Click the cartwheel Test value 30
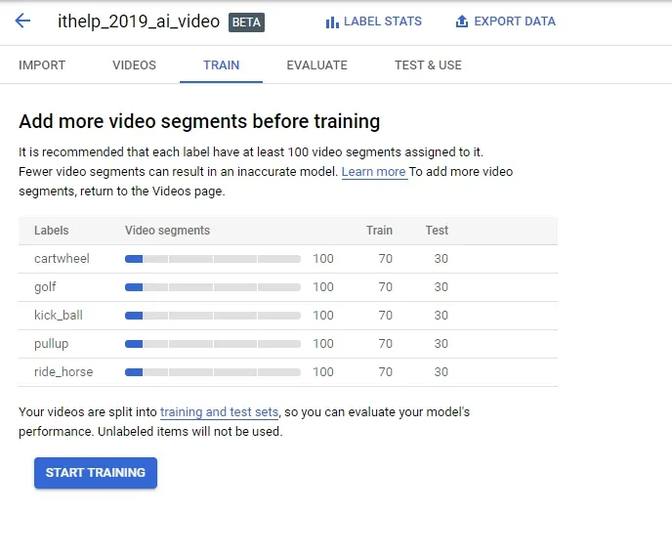 441,259
